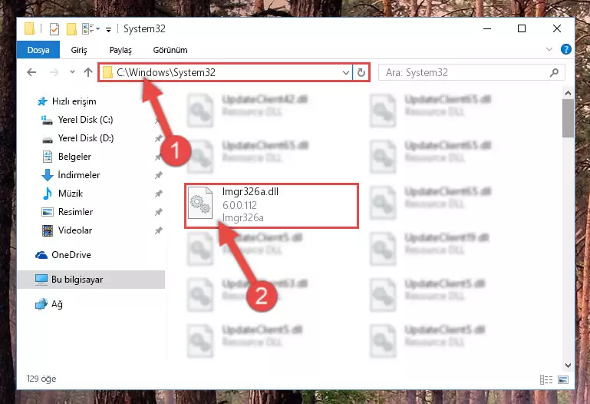Click the vertical scrollbar thumb
Viewport: 590px width, 404px height.
568,118
